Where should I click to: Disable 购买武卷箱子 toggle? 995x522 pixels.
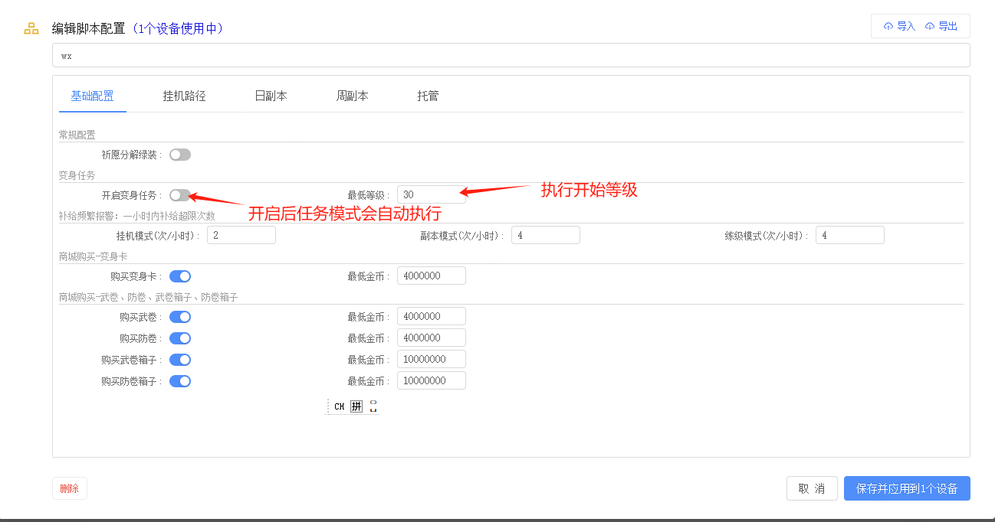pos(180,360)
